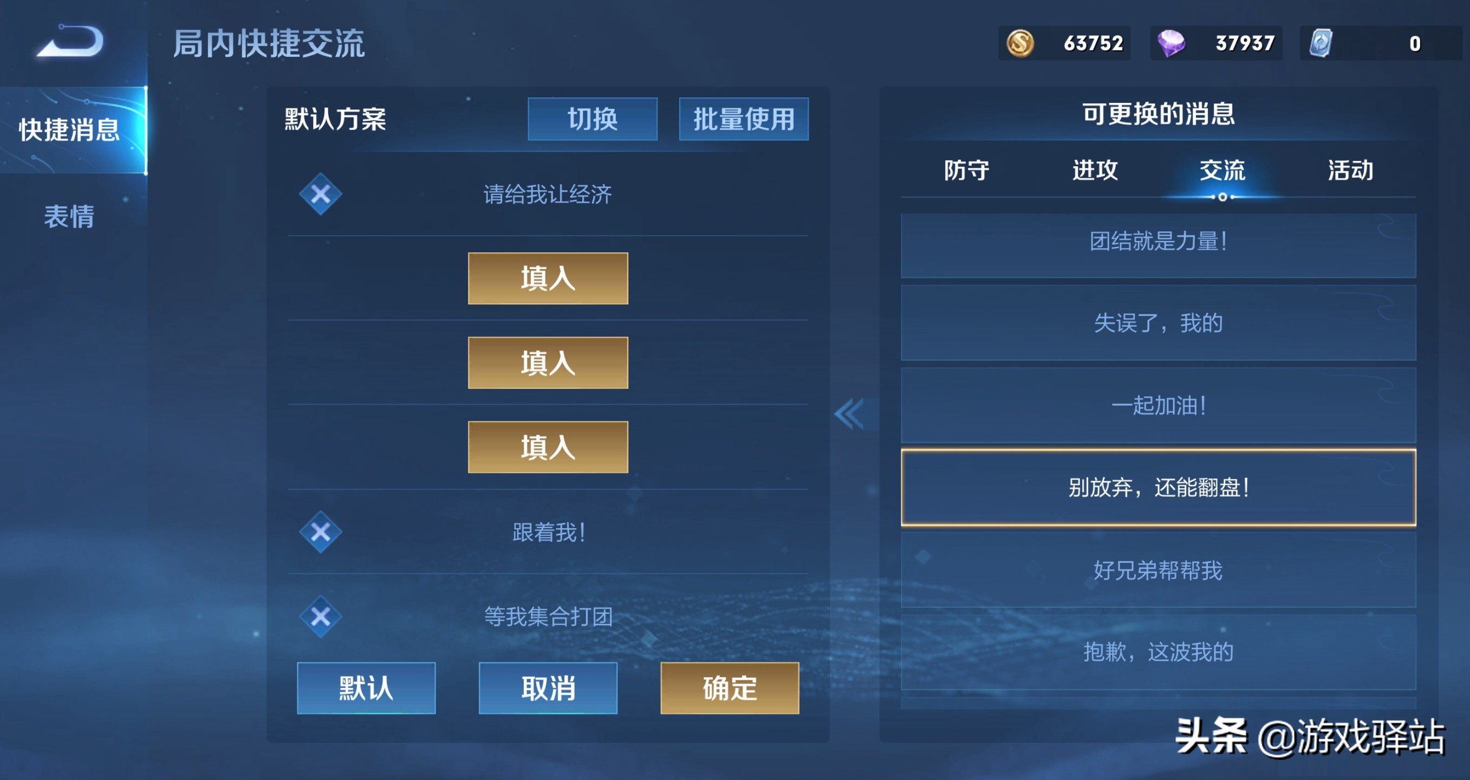Choose the 好兄弟帮帮我 message
The image size is (1470, 780).
tap(1158, 570)
